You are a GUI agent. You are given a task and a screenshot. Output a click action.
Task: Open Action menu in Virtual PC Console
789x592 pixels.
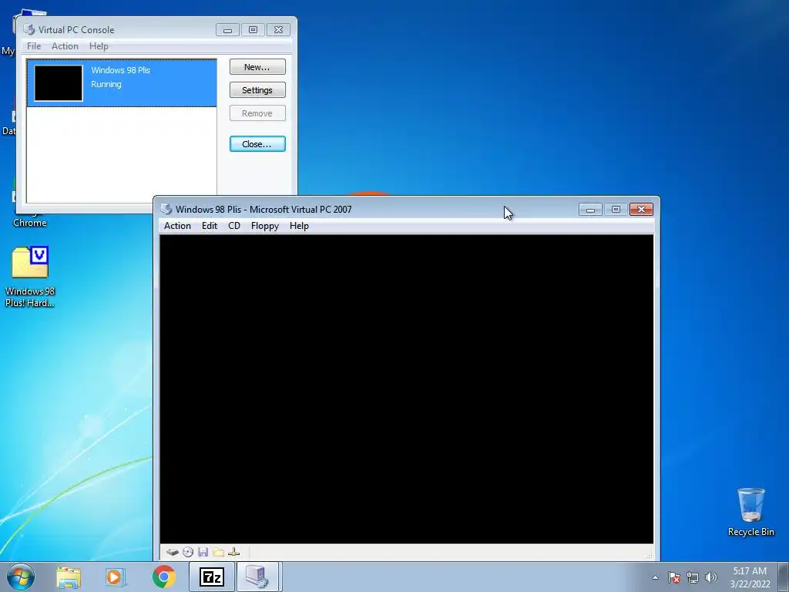pyautogui.click(x=65, y=45)
